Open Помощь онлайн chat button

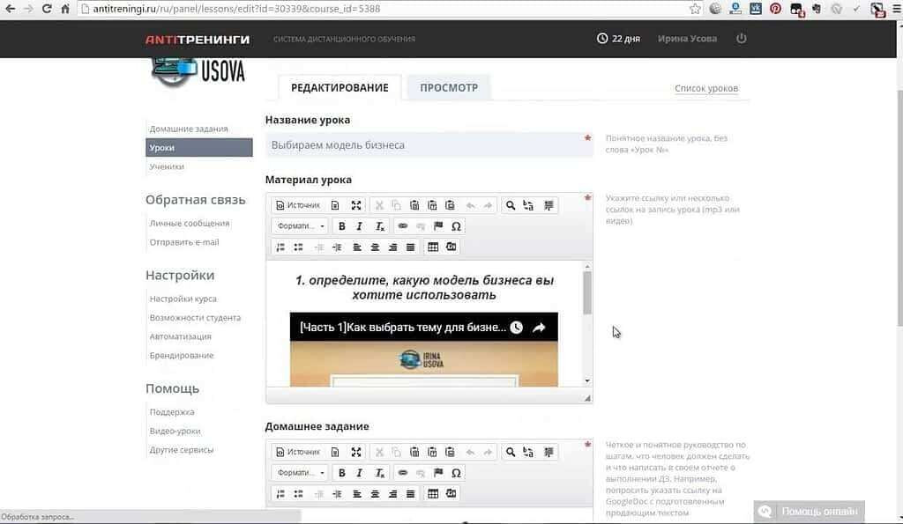click(810, 512)
